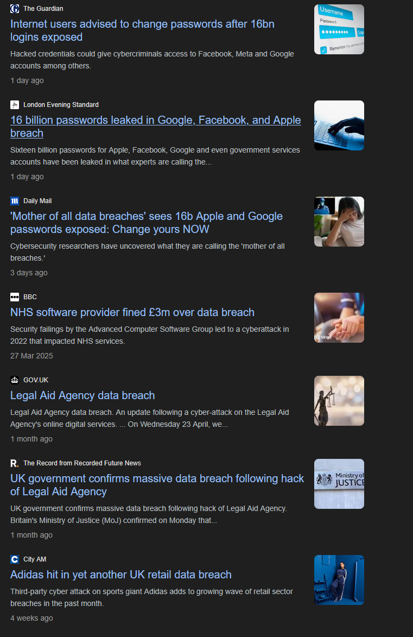Click the BBC favicon icon

click(15, 297)
